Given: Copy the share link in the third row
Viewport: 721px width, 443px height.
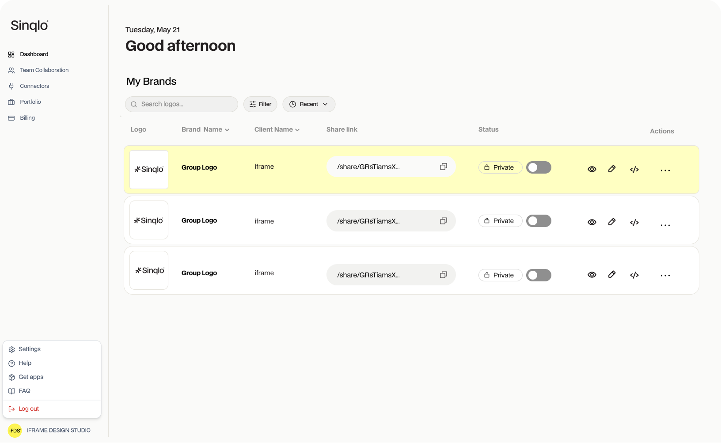Looking at the screenshot, I should (443, 275).
